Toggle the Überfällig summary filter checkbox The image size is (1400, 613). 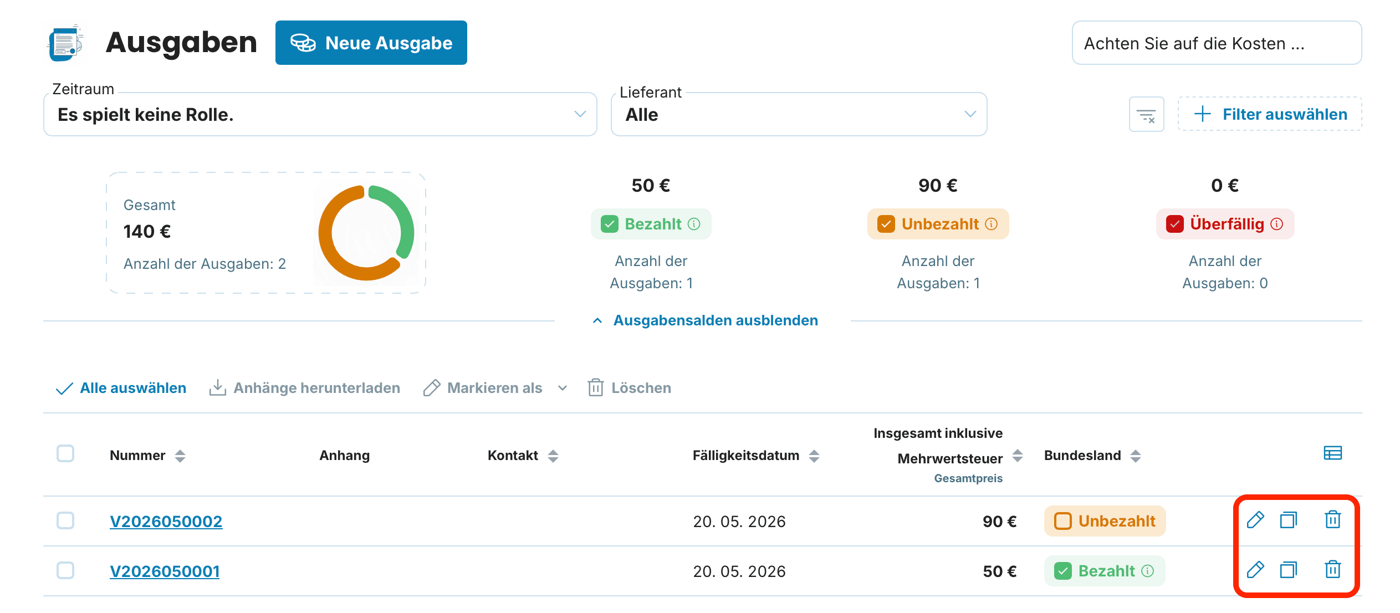pyautogui.click(x=1175, y=224)
